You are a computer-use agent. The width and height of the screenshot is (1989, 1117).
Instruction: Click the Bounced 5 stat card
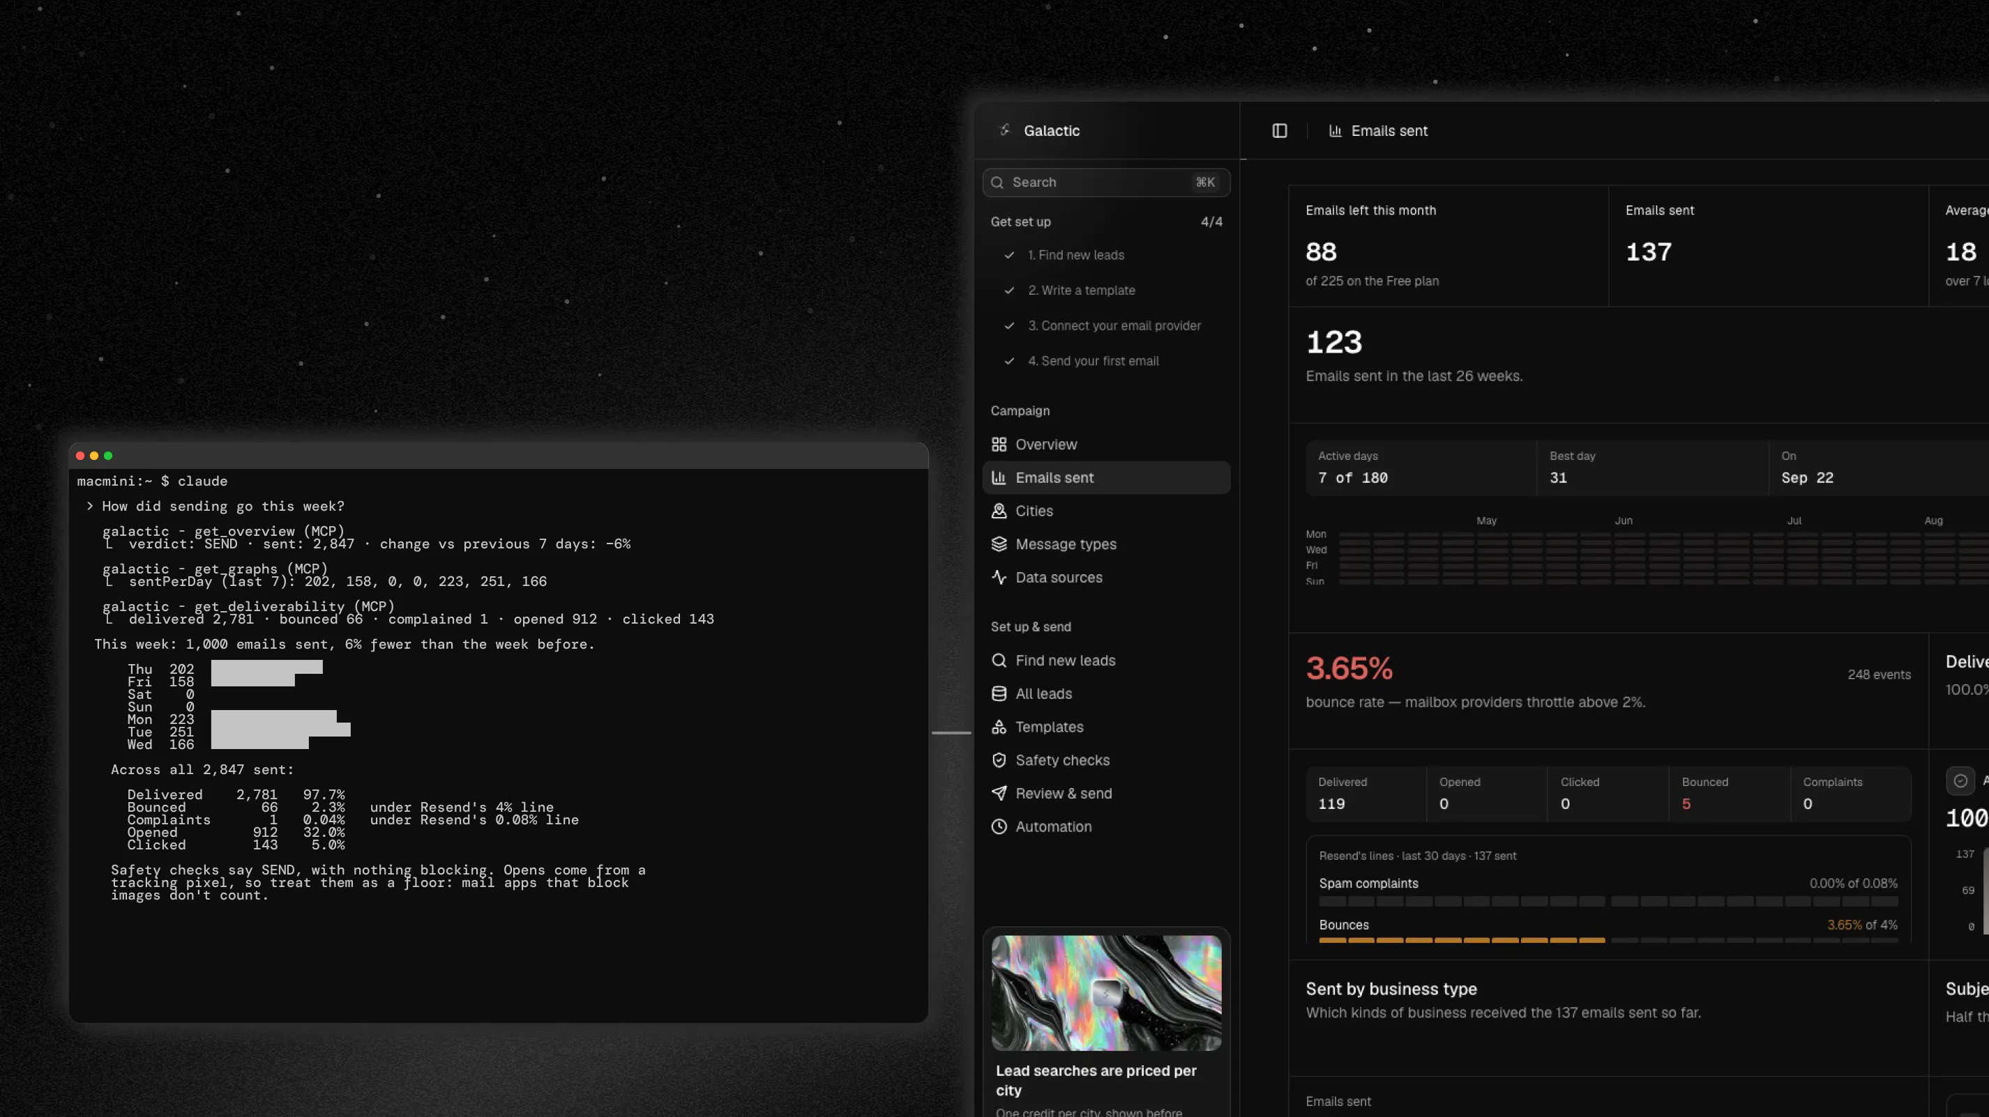click(1729, 794)
